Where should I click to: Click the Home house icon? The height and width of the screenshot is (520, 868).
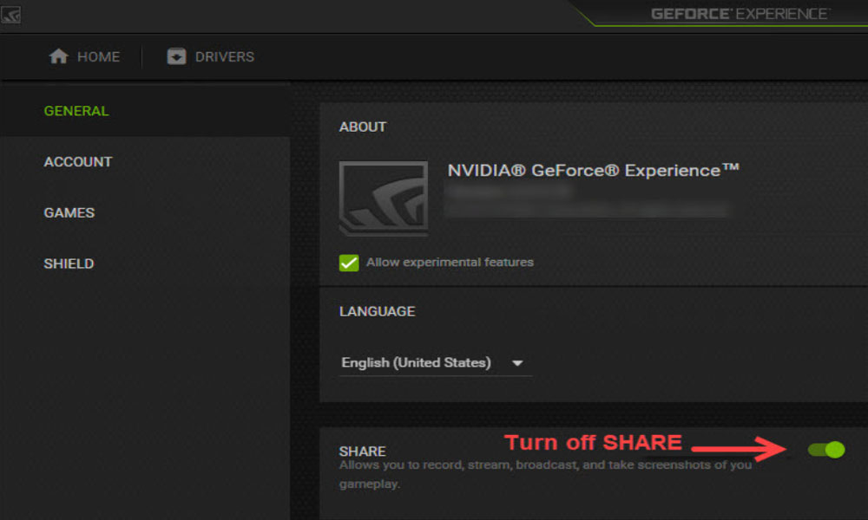[x=58, y=56]
